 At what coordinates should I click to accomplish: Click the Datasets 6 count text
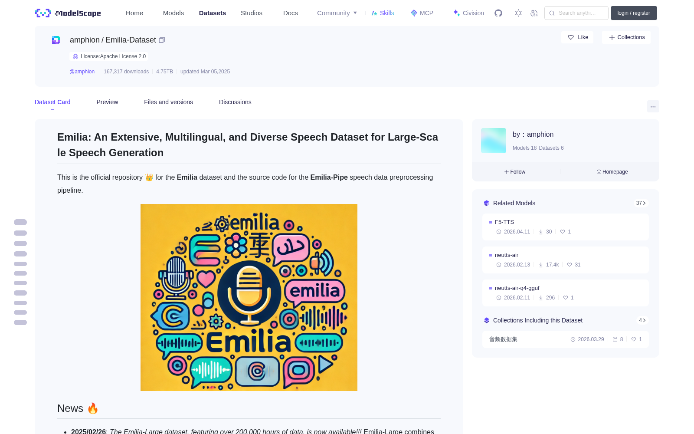tap(551, 148)
